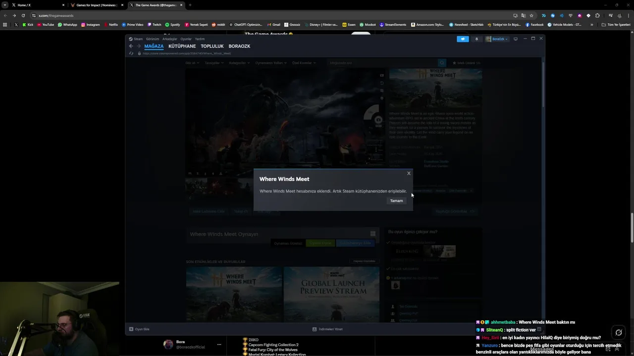The width and height of the screenshot is (634, 356).
Task: Expand the Özel Kısımlar dropdown
Action: [x=304, y=63]
